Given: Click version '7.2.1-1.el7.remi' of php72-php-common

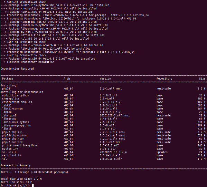Looking at the screenshot, I should click(112, 135).
